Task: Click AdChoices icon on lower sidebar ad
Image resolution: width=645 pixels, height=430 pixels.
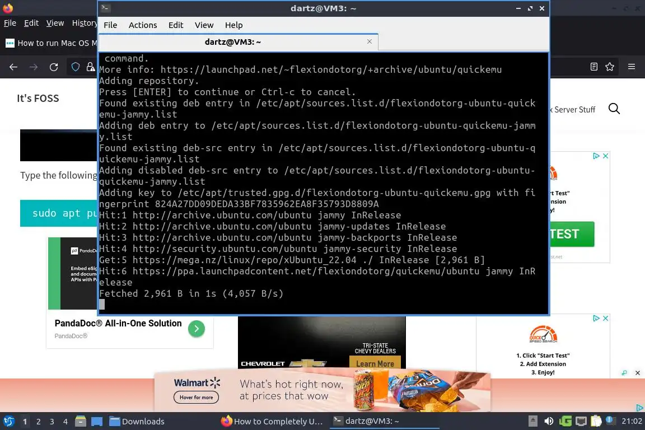Action: (596, 318)
